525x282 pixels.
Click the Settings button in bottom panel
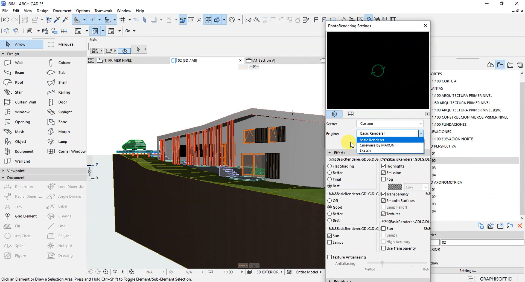tap(467, 271)
